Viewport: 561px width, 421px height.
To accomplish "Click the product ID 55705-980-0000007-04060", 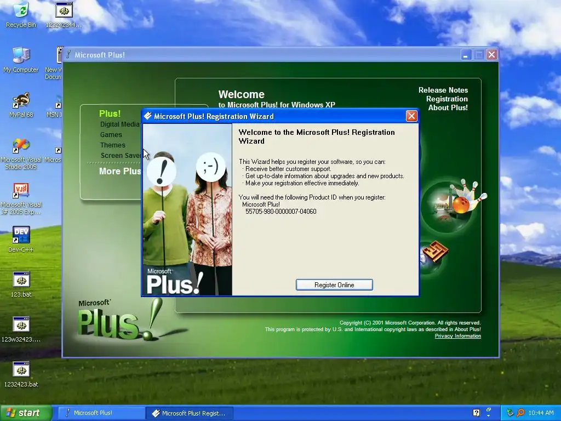I will tap(281, 212).
